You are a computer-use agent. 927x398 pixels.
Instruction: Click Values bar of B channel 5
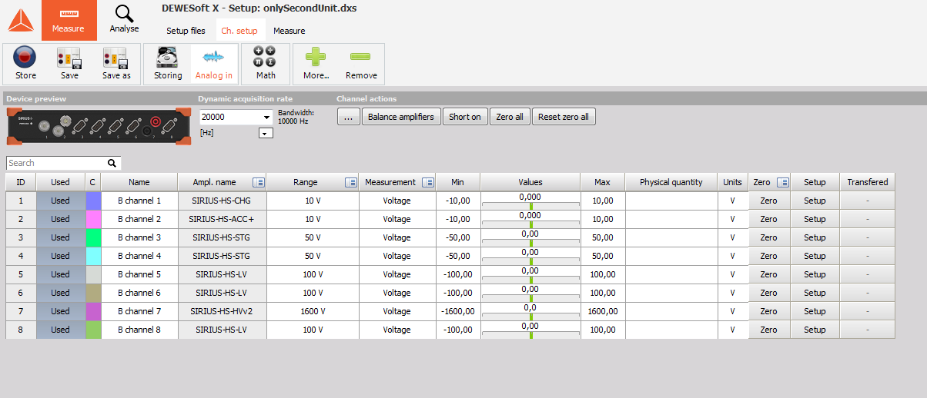pyautogui.click(x=530, y=274)
